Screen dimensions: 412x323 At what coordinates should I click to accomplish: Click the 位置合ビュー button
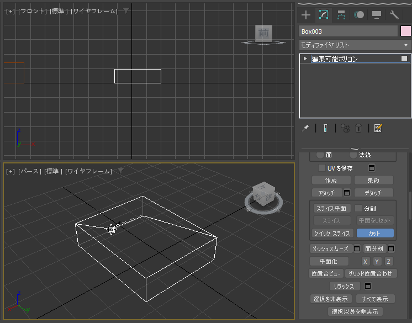tap(326, 274)
